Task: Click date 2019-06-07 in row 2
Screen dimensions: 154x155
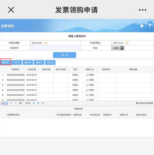Action: [32, 80]
